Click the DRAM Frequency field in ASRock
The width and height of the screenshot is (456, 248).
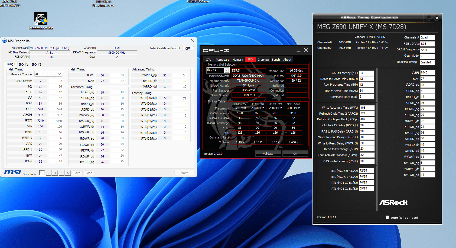click(427, 50)
